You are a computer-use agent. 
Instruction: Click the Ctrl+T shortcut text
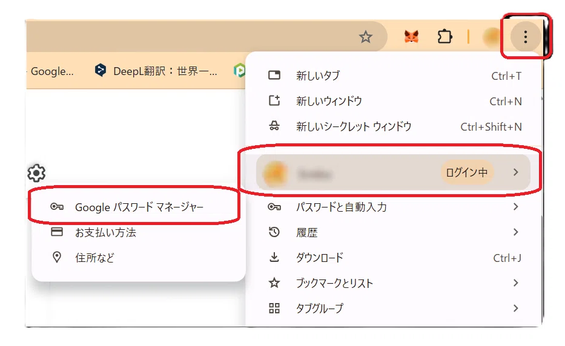(x=506, y=76)
